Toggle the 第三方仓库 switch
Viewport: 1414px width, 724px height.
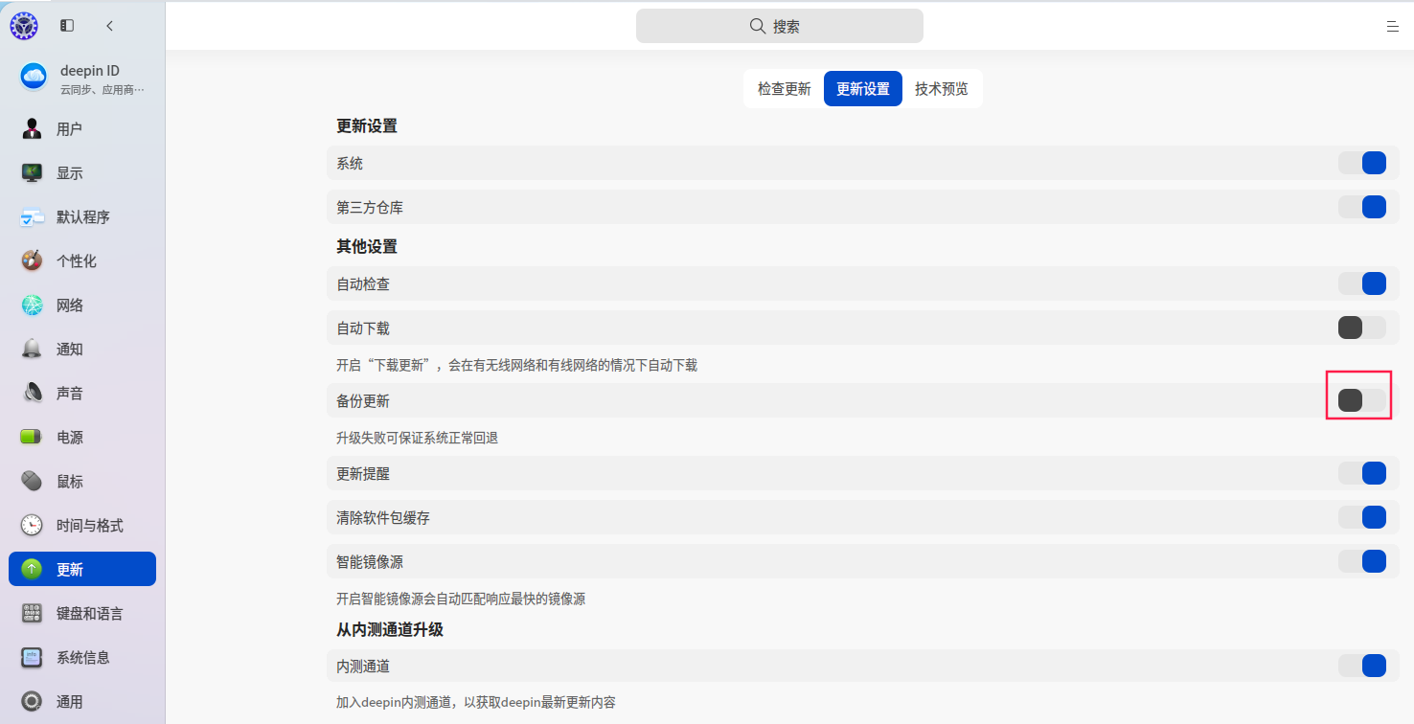coord(1362,207)
